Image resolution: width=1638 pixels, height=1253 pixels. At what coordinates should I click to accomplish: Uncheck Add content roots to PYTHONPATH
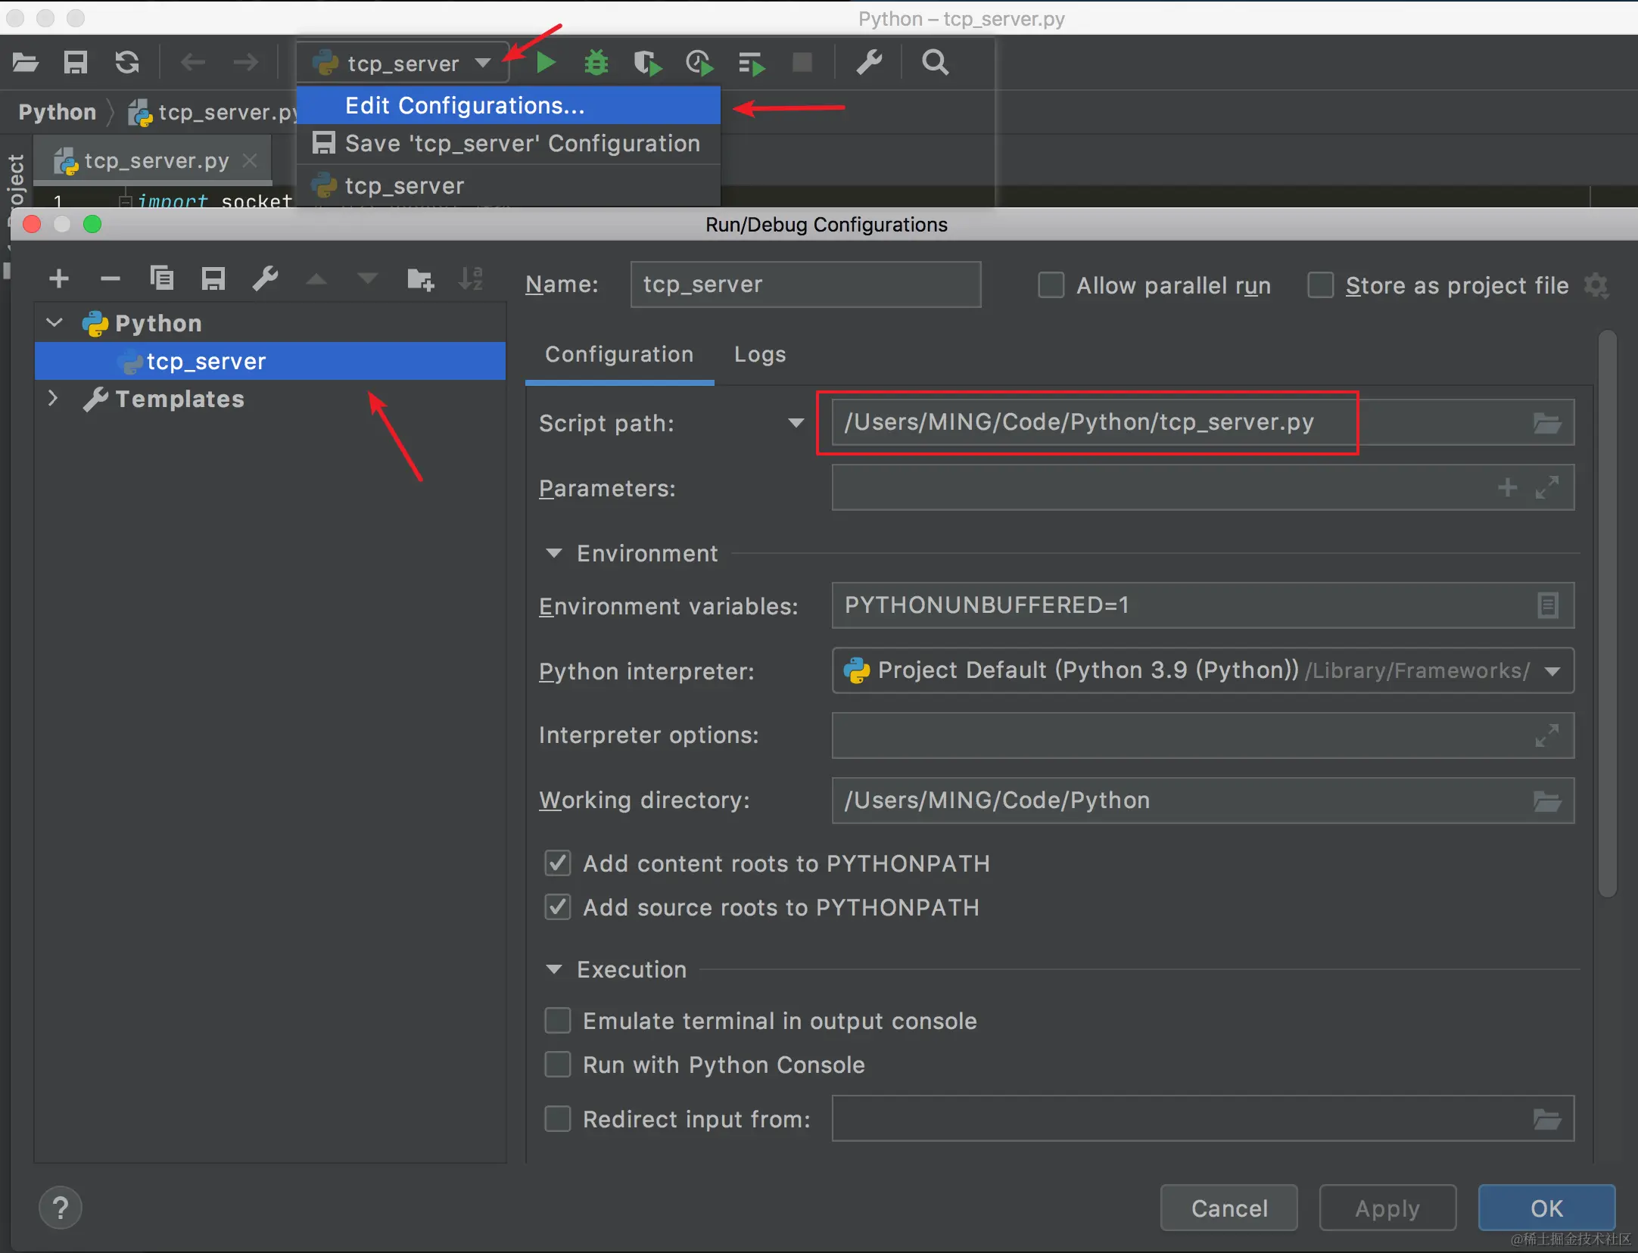(x=558, y=863)
